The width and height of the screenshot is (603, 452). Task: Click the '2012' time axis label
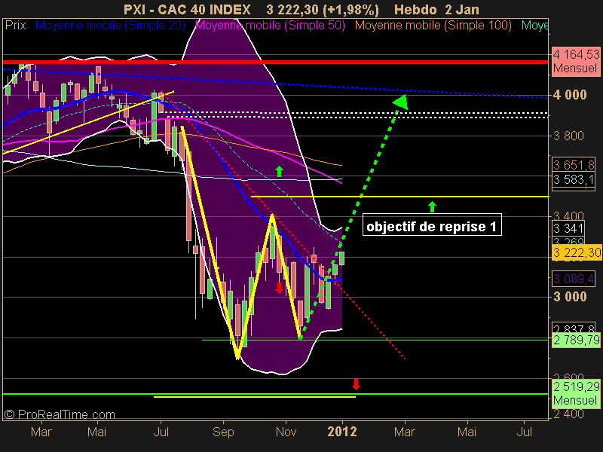coord(342,432)
